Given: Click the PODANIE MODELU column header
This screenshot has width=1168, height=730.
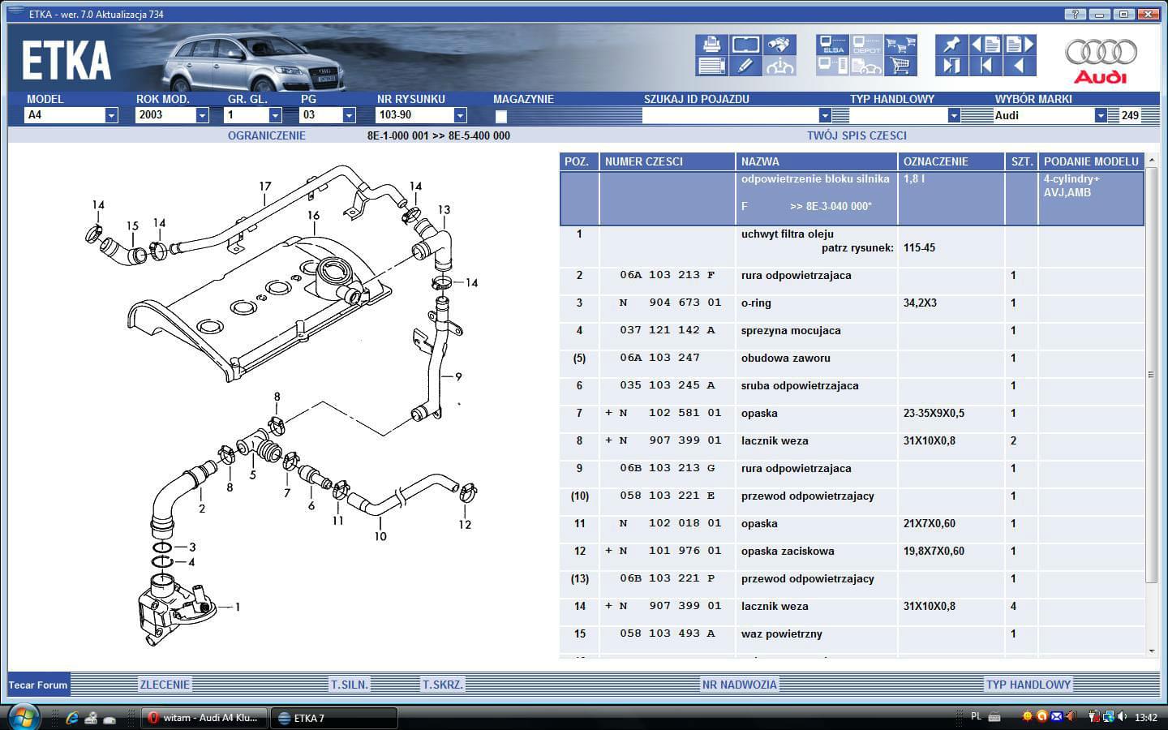Looking at the screenshot, I should click(x=1091, y=161).
